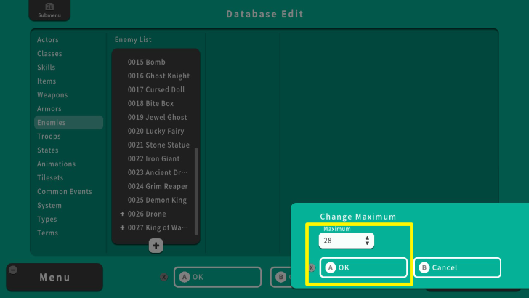Select the Common Events category
This screenshot has width=529, height=298.
(65, 192)
